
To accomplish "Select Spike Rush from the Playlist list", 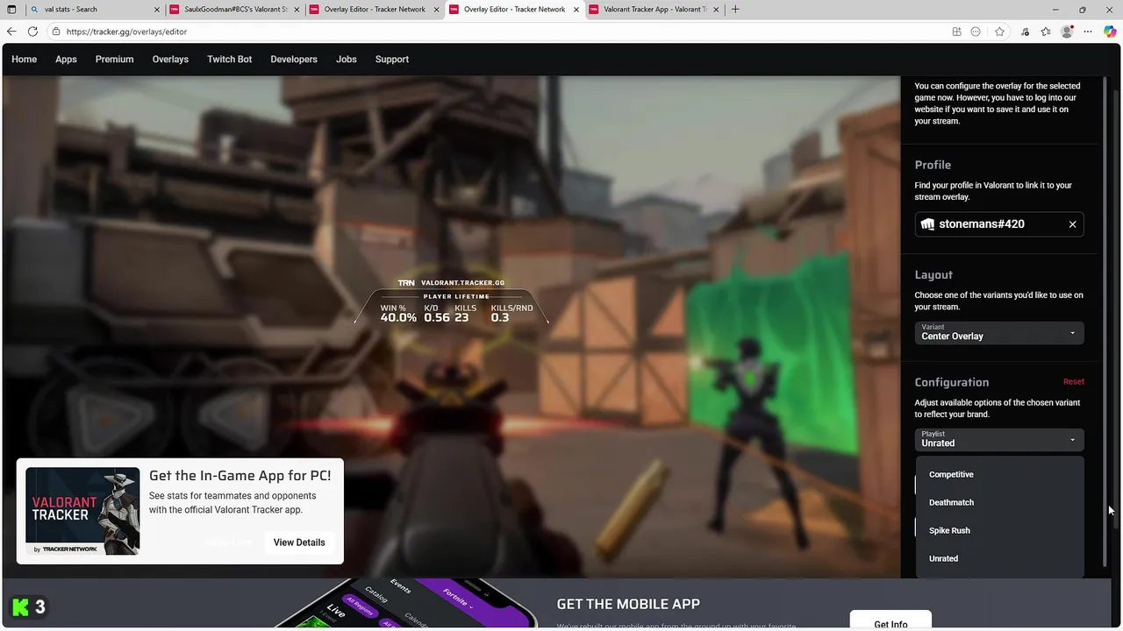I will (x=1000, y=530).
